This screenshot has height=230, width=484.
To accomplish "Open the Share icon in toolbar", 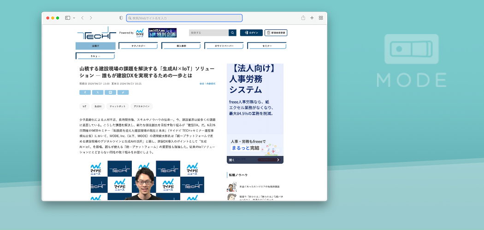I will coord(303,18).
